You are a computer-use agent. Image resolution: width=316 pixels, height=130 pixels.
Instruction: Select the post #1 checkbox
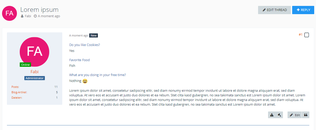[x=307, y=35]
